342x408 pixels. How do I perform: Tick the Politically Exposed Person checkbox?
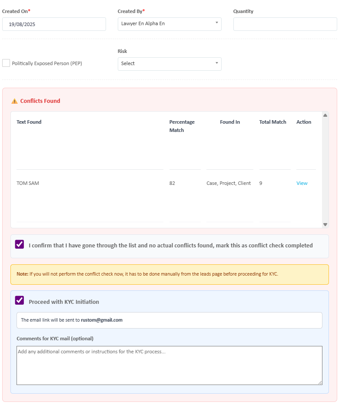pyautogui.click(x=6, y=63)
